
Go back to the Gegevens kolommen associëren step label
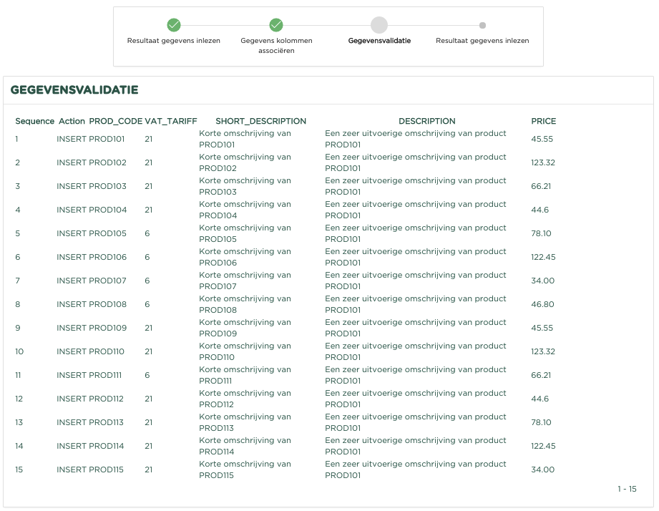pyautogui.click(x=276, y=46)
